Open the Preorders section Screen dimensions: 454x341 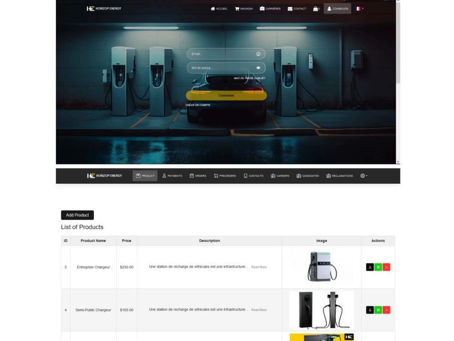pos(225,176)
